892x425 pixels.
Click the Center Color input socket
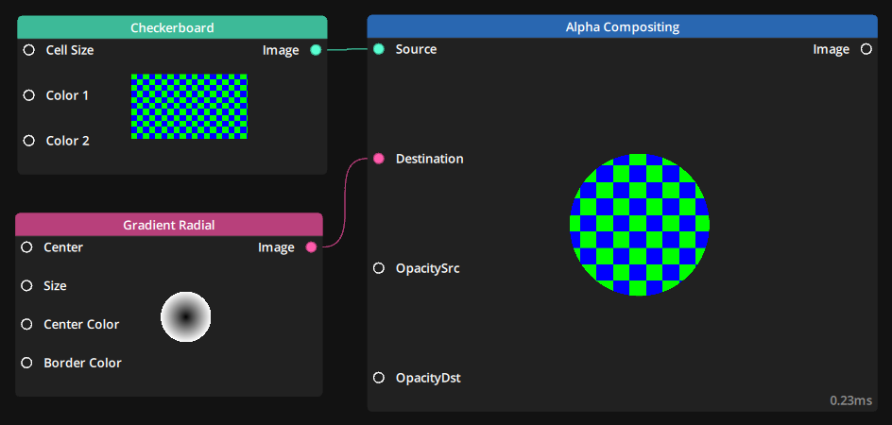coord(26,324)
